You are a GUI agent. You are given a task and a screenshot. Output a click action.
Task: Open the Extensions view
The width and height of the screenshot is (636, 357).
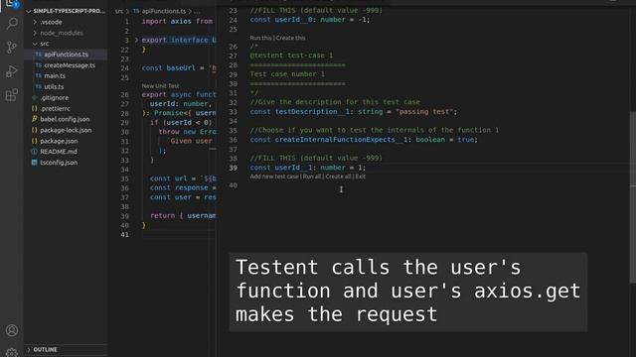12,95
